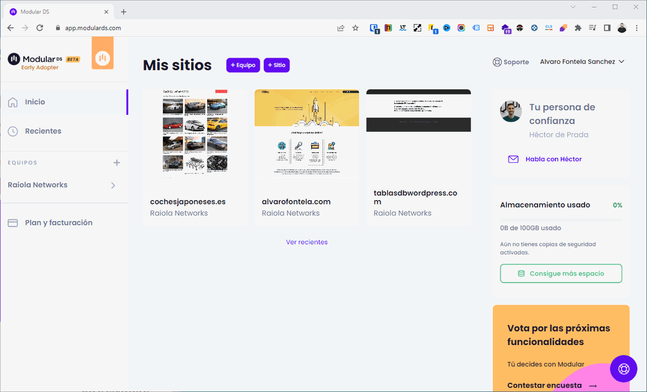Open the Ver recientes link

coord(306,242)
